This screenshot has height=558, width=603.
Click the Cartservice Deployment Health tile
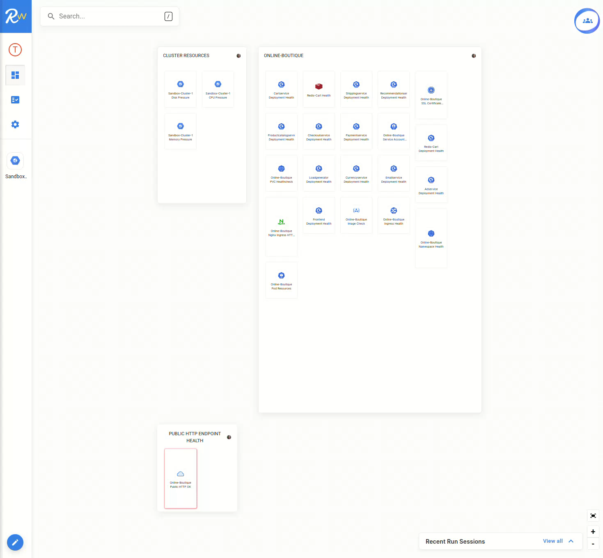tap(281, 89)
